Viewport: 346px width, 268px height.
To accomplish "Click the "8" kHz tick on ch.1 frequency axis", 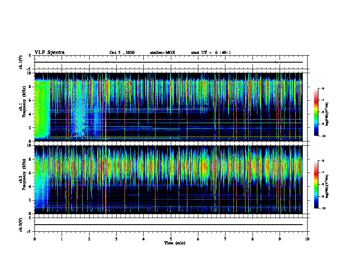I will [x=31, y=87].
